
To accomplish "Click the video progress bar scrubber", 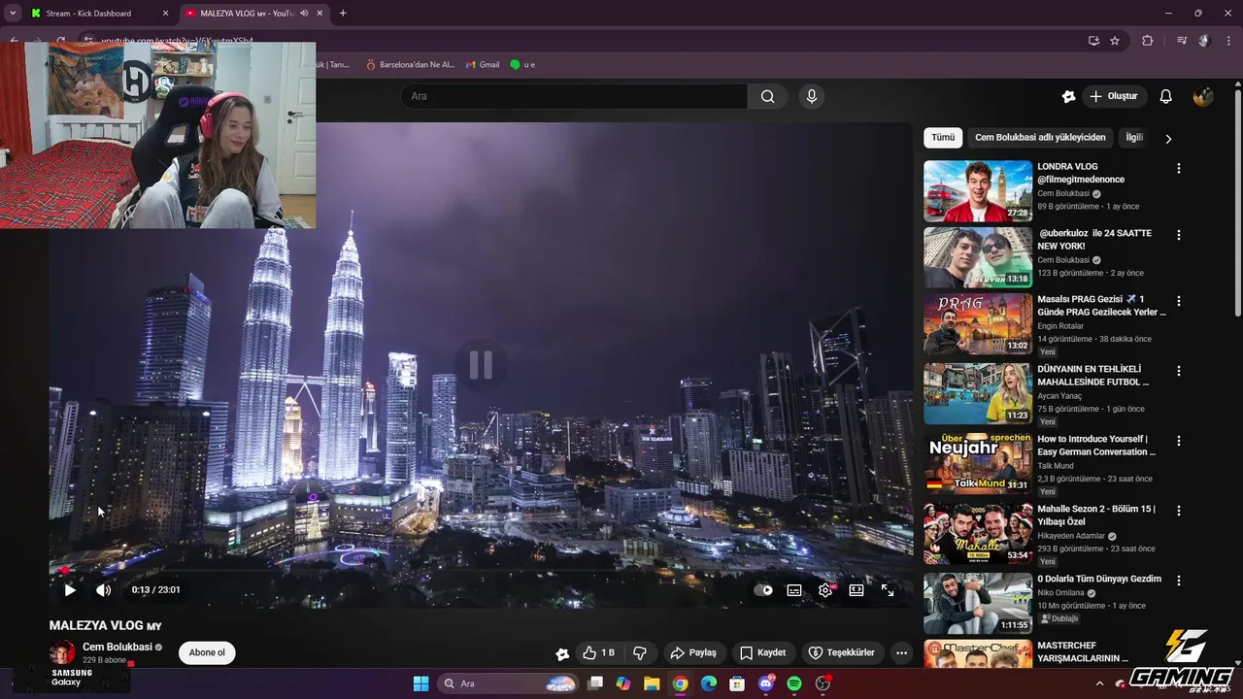I will (x=65, y=570).
